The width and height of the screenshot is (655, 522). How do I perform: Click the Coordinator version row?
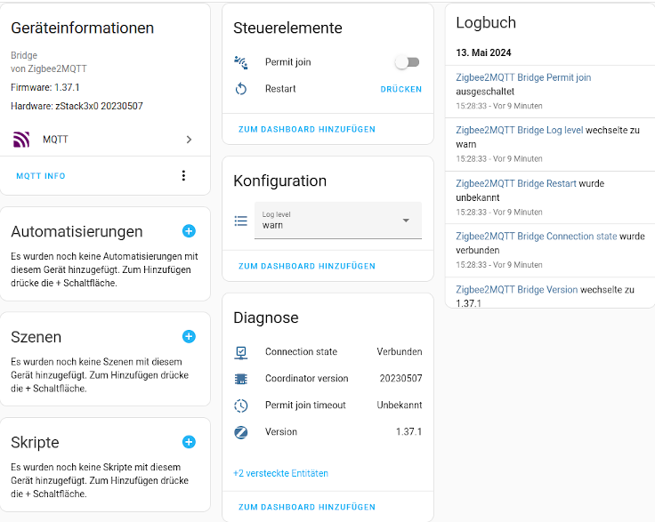coord(327,379)
